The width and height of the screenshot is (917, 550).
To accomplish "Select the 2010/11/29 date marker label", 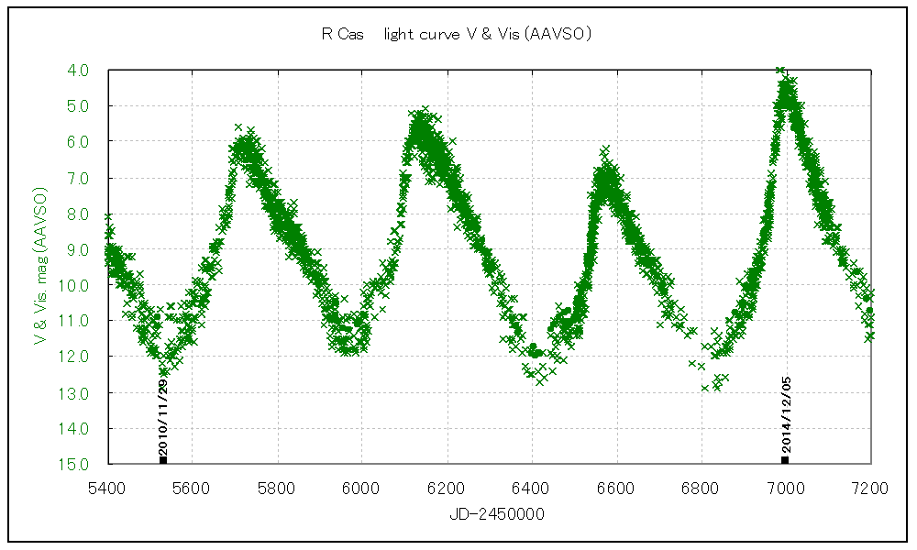I will point(163,412).
